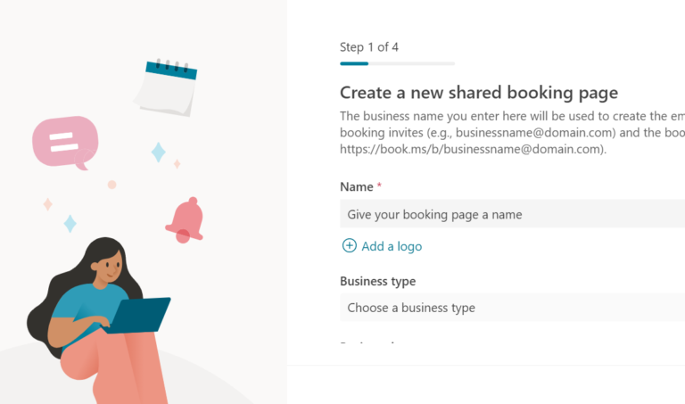This screenshot has width=685, height=404.
Task: Click the small pink dot below the speech bubble
Action: (x=111, y=185)
